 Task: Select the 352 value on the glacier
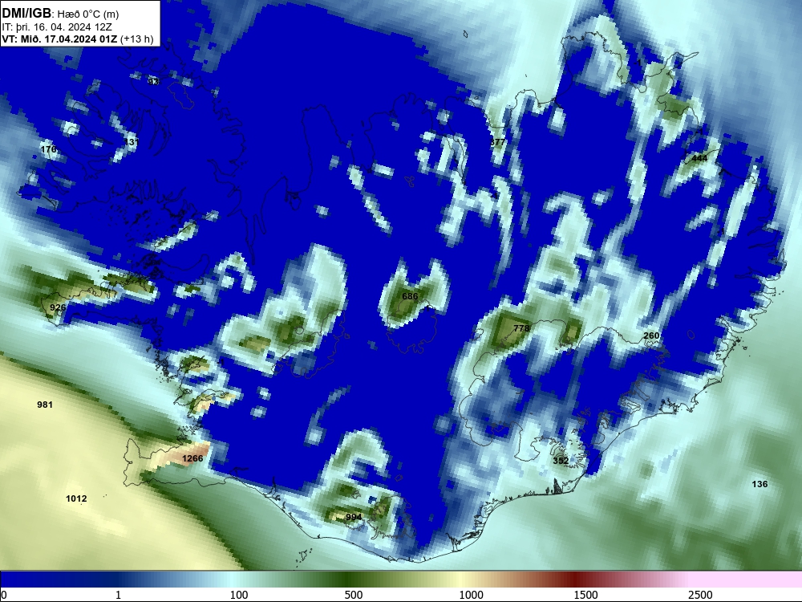pyautogui.click(x=561, y=461)
